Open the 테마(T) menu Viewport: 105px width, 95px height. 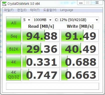pos(35,10)
